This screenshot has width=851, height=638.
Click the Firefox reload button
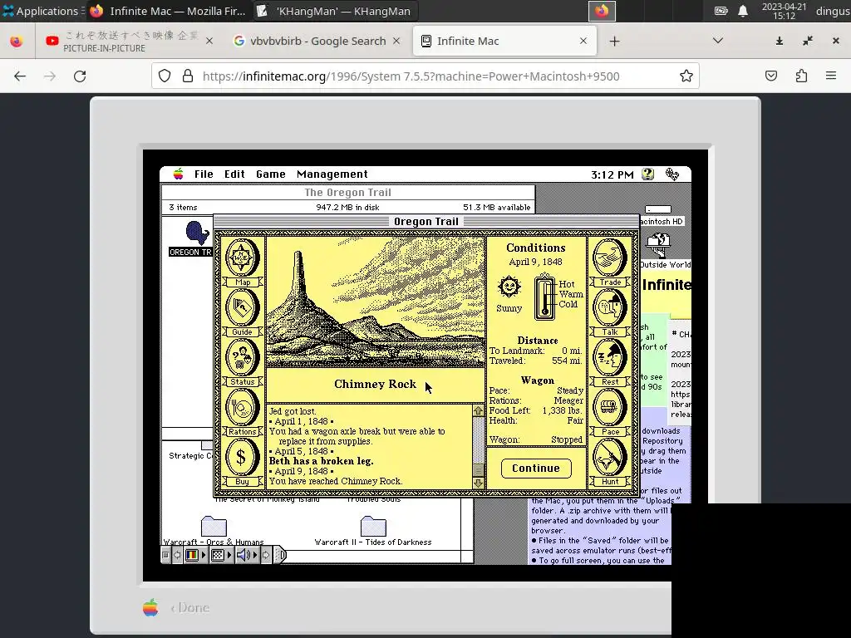click(80, 76)
